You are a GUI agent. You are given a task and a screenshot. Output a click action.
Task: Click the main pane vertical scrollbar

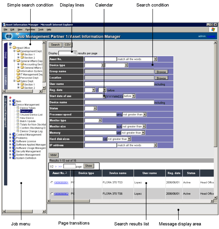click(215, 95)
